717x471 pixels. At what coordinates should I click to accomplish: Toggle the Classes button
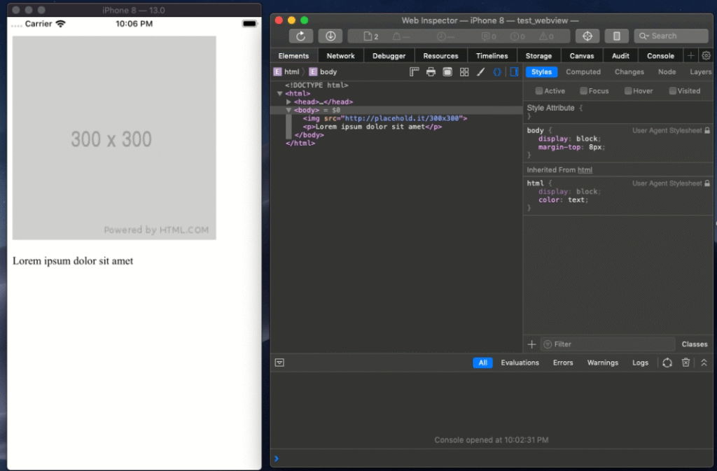click(x=694, y=344)
